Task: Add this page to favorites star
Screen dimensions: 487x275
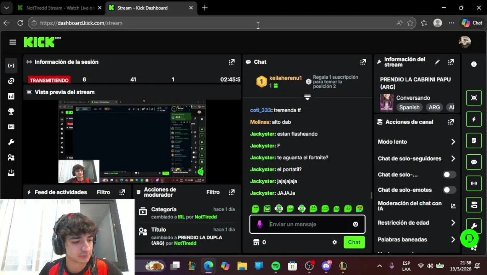Action: pyautogui.click(x=410, y=23)
